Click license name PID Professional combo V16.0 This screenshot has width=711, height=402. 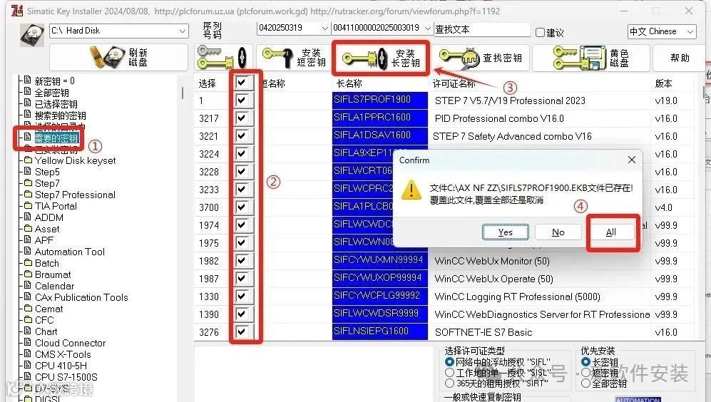[x=498, y=118]
